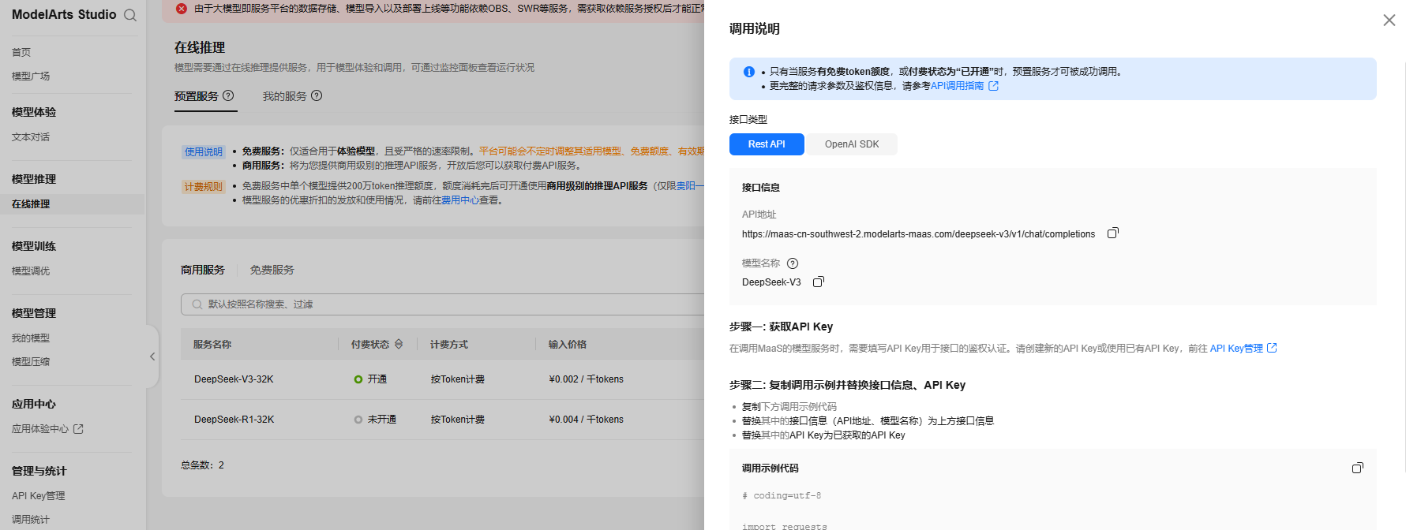Click the external link icon beside 应用体验中心

pyautogui.click(x=78, y=429)
